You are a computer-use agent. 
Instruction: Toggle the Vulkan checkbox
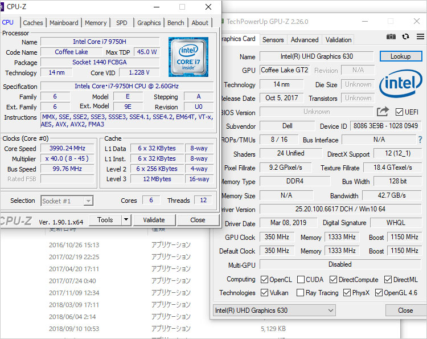tap(264, 293)
